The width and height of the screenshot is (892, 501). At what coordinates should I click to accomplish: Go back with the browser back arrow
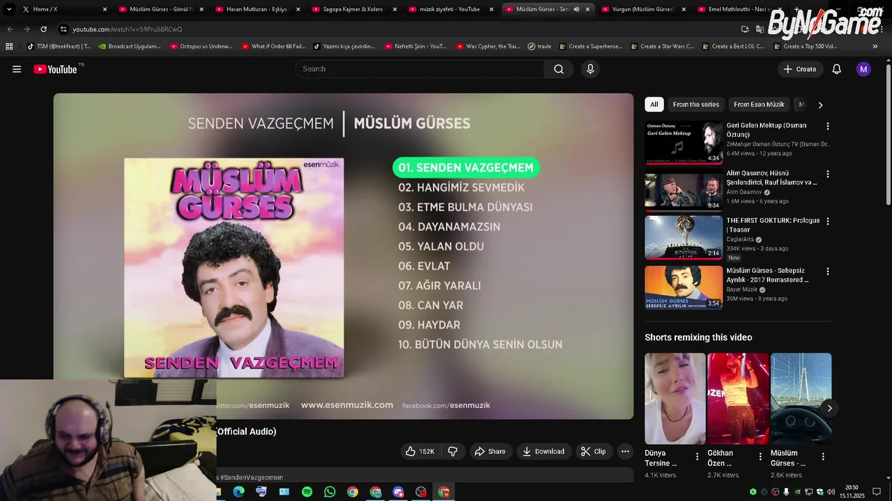tap(10, 29)
